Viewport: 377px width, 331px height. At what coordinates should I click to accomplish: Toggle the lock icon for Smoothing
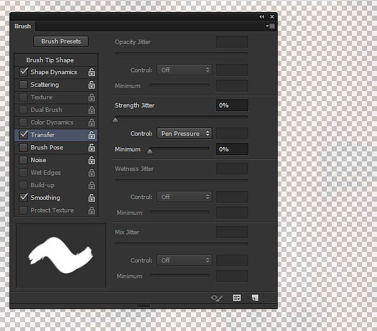pos(92,198)
